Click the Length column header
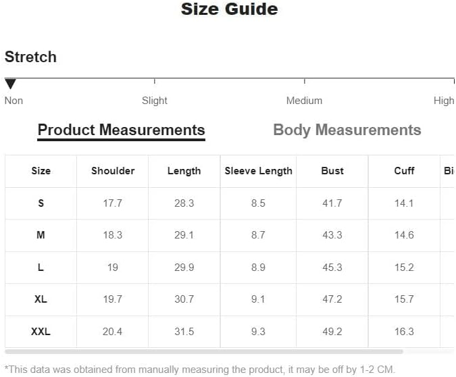The image size is (456, 377). click(x=184, y=171)
